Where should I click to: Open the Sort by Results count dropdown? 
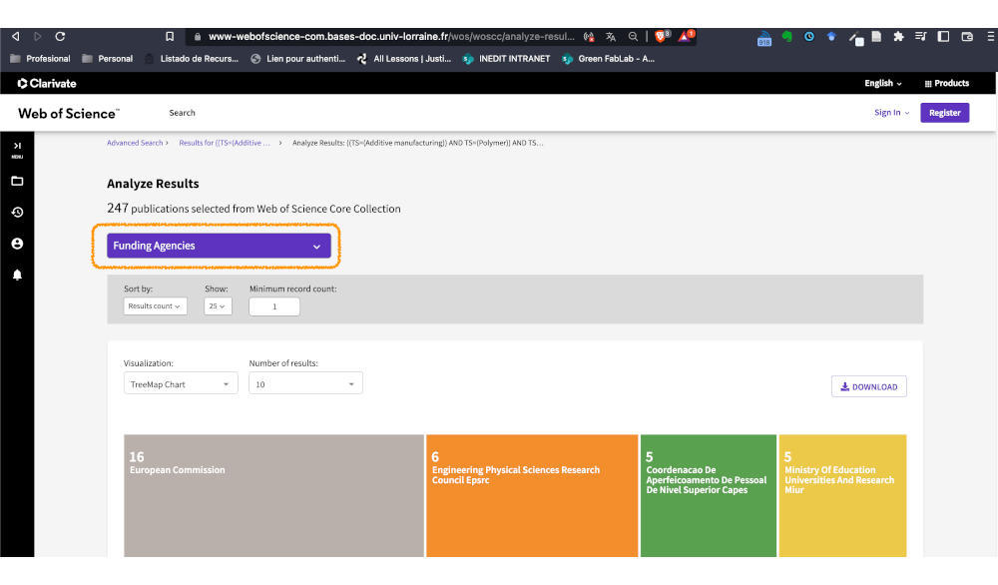[x=155, y=306]
